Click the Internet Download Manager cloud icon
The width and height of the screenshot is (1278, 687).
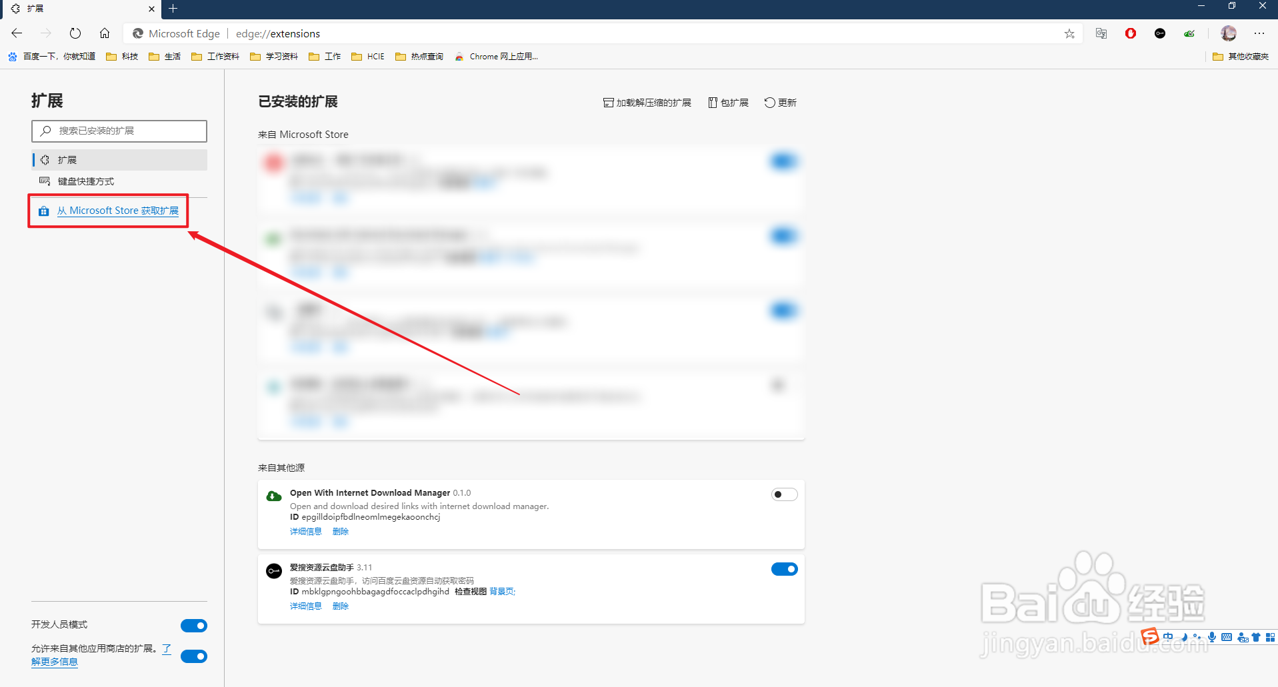pyautogui.click(x=274, y=496)
